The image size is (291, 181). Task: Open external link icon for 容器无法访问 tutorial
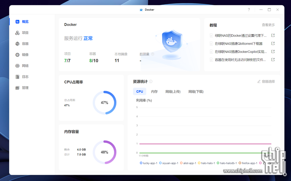pyautogui.click(x=273, y=60)
